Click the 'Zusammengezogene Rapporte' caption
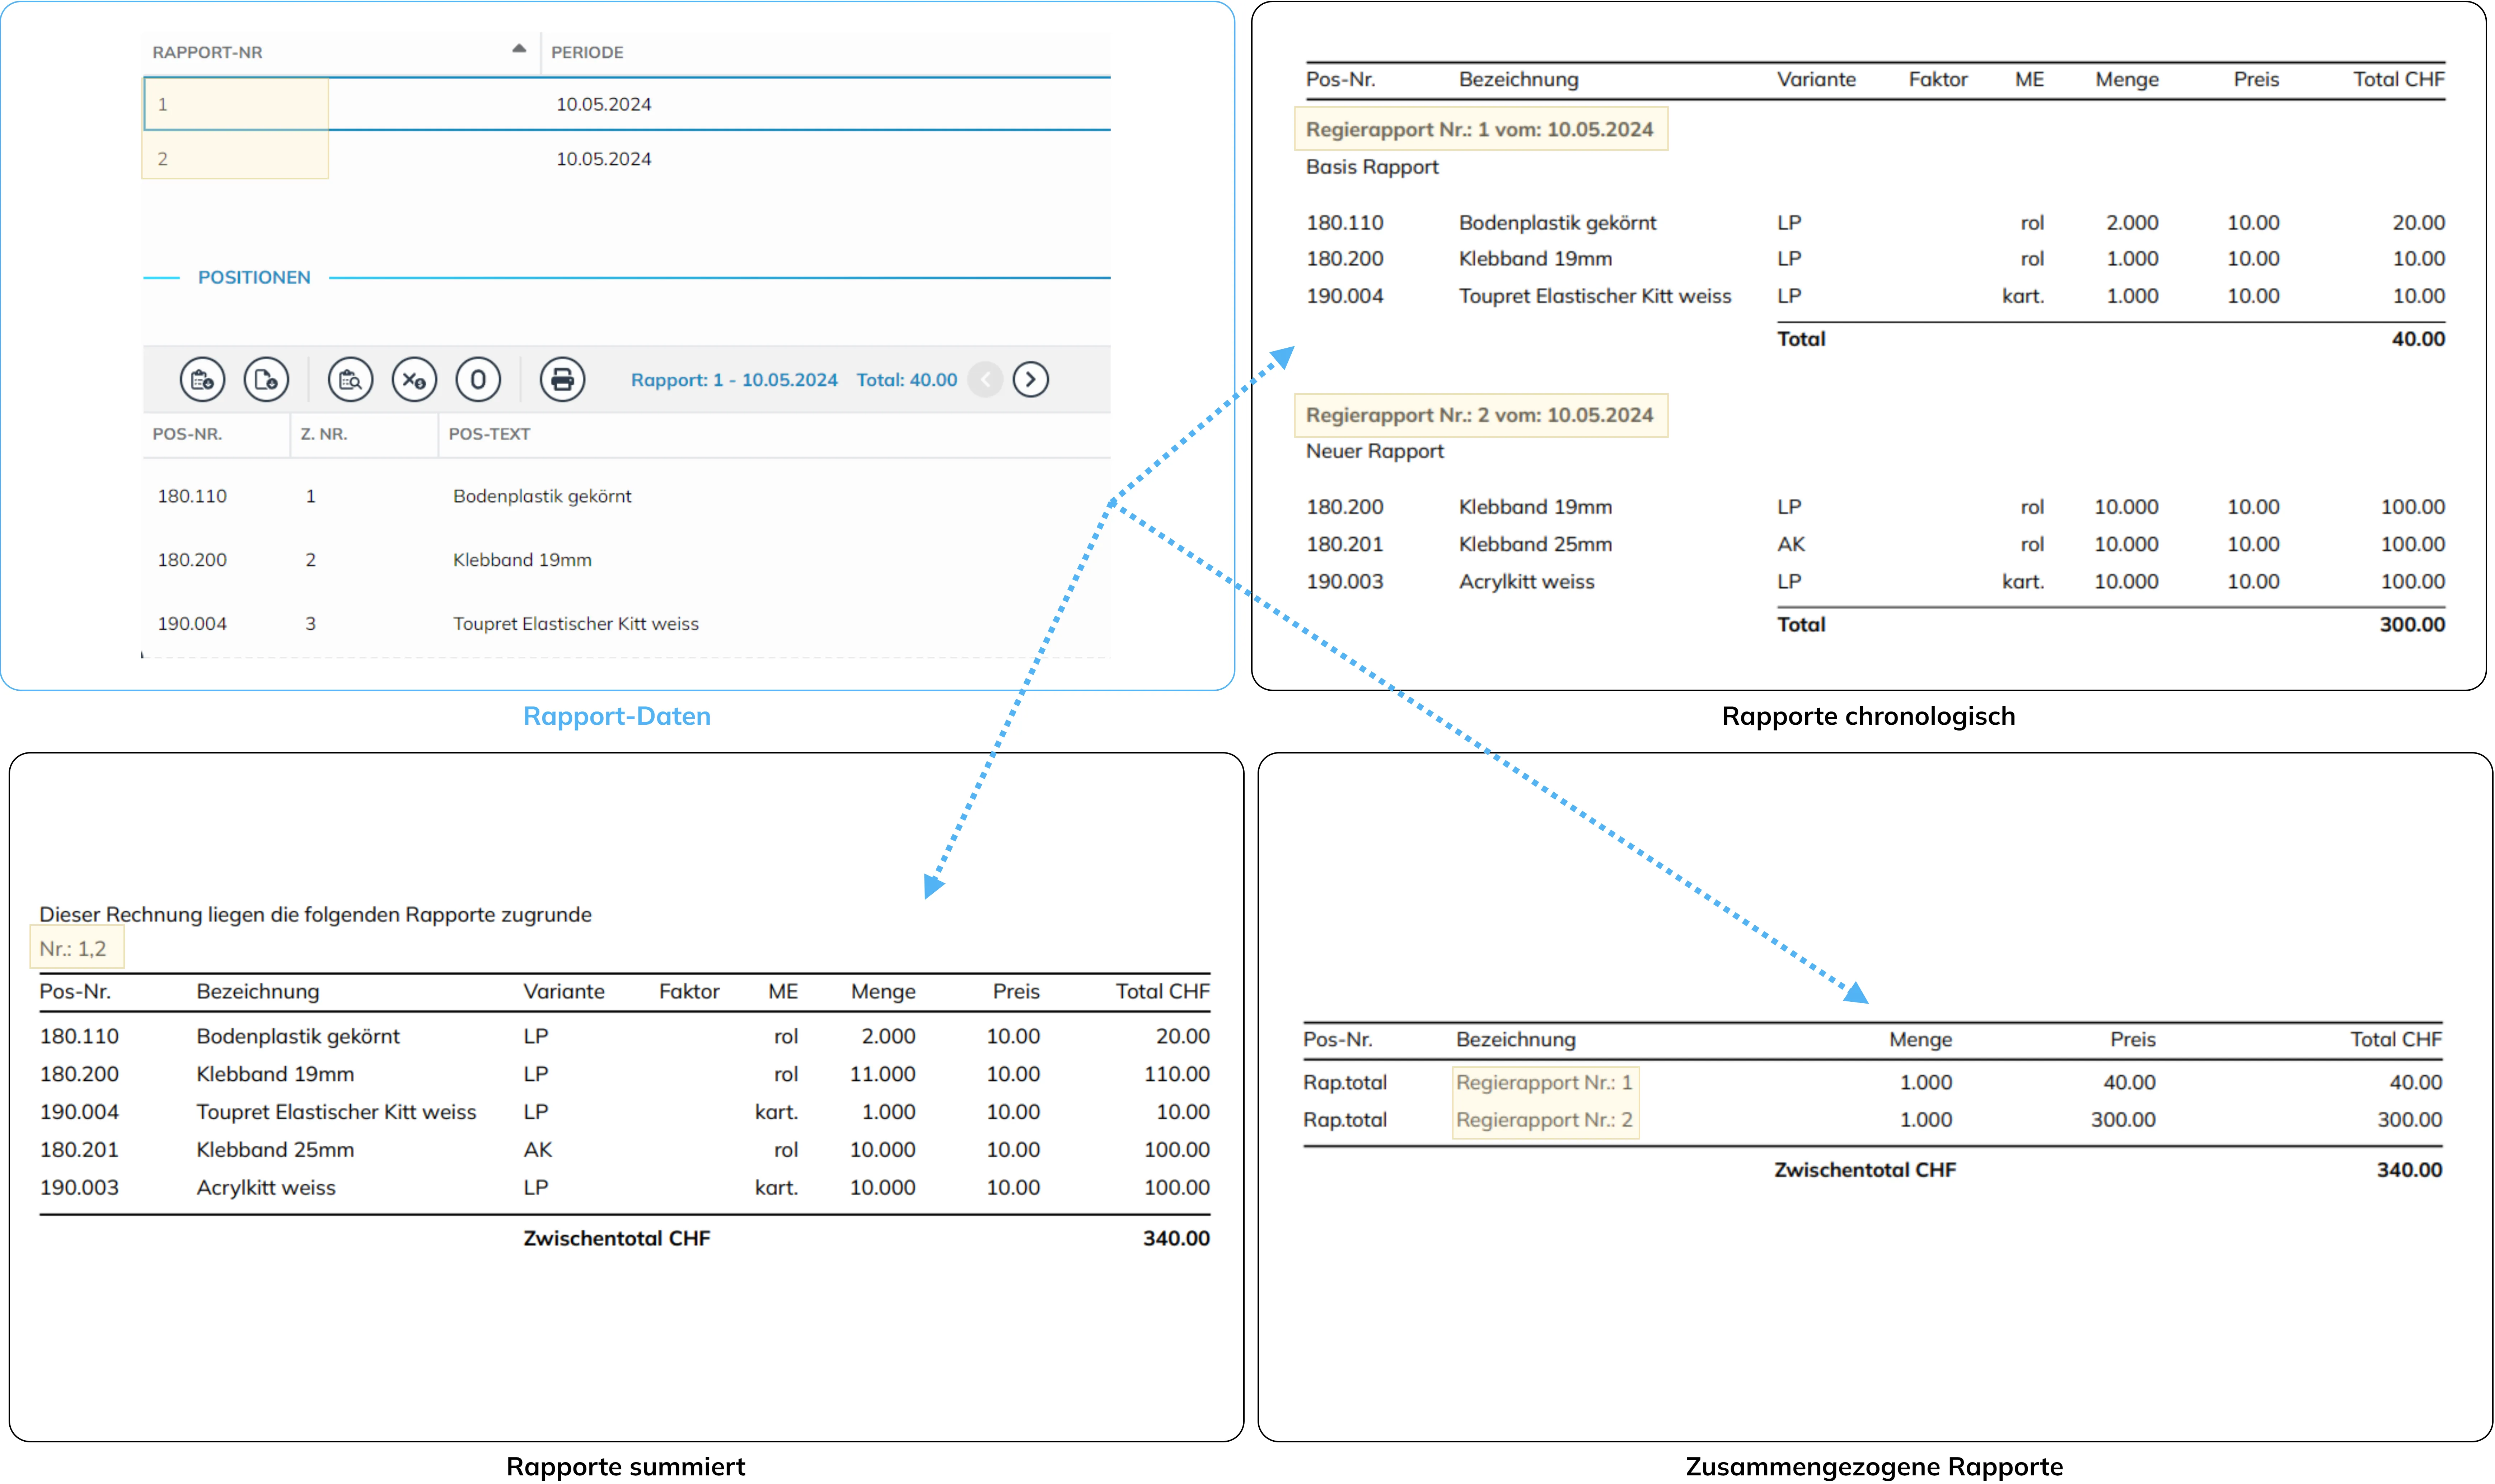2495x1484 pixels. (1874, 1467)
